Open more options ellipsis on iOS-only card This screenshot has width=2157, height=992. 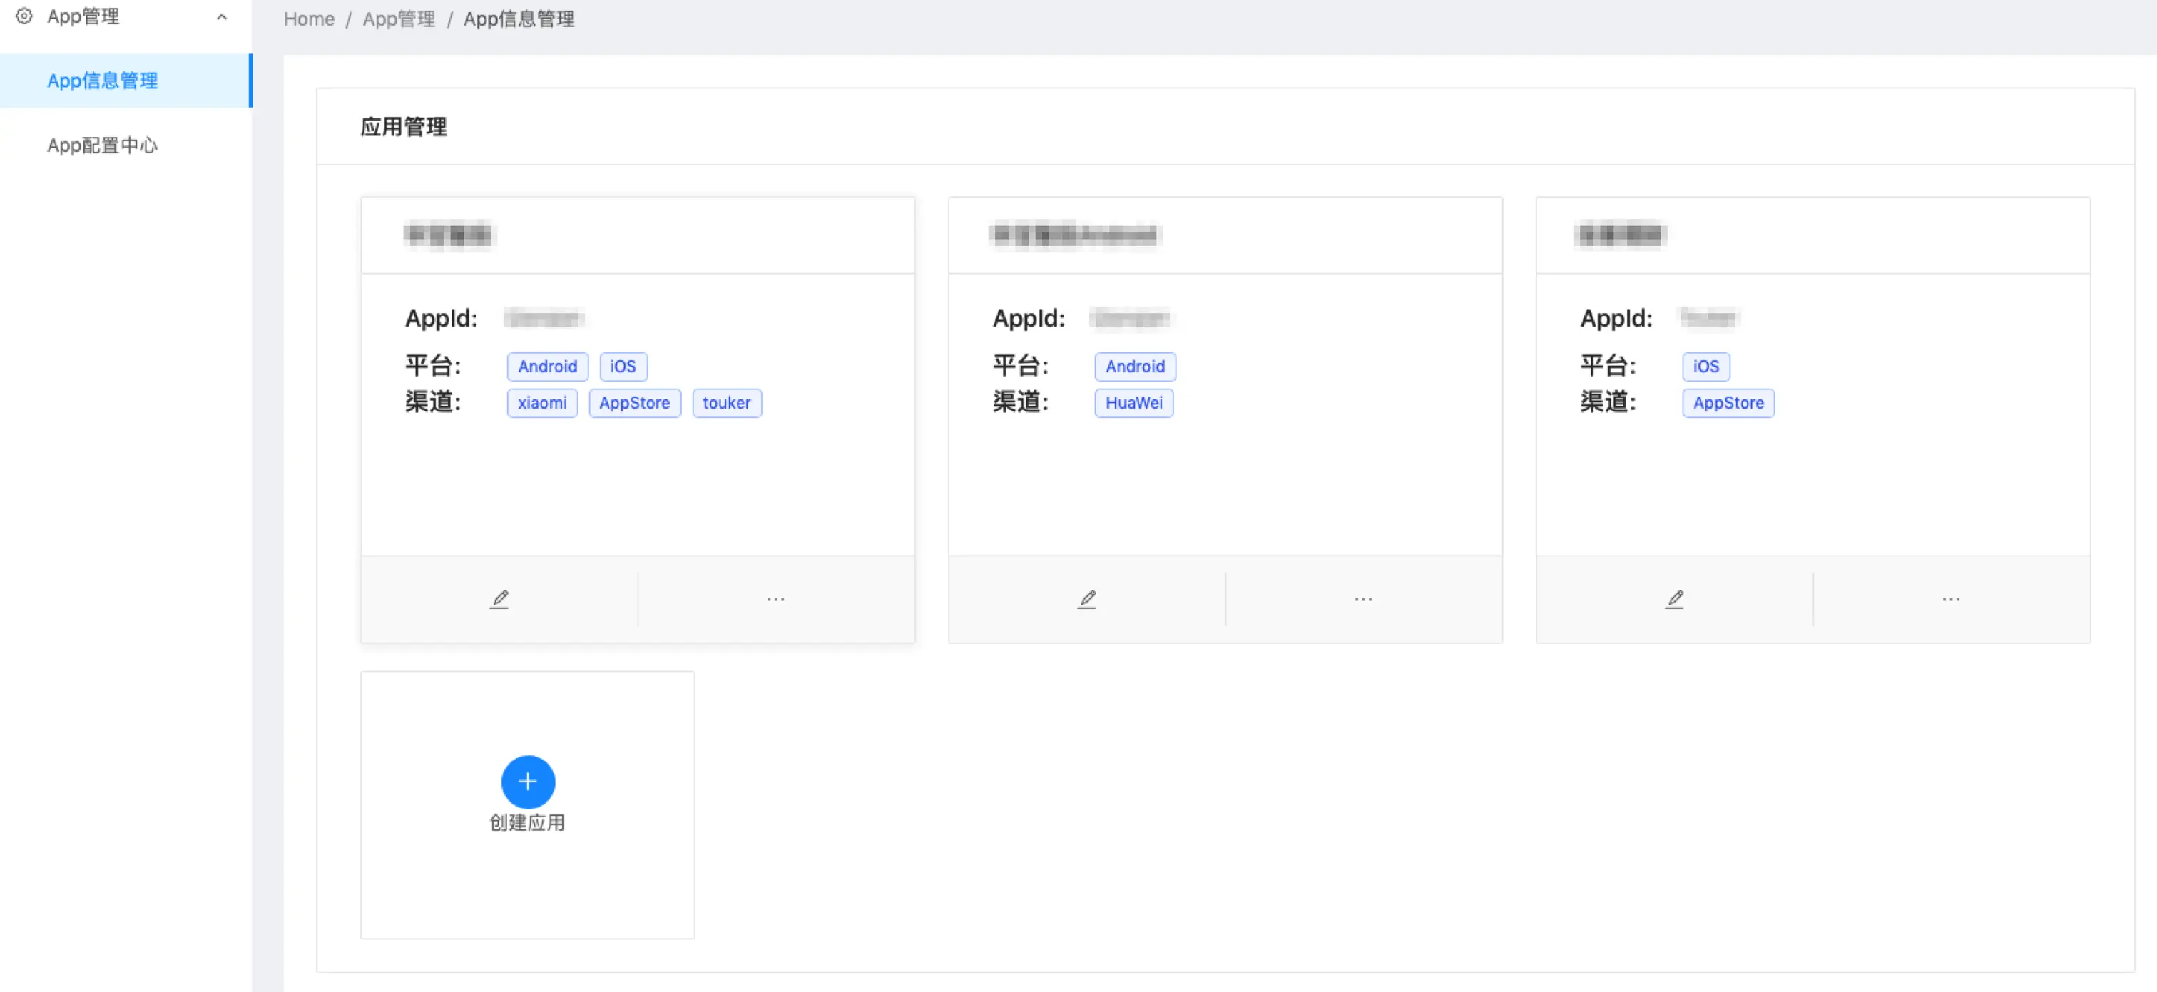point(1951,599)
